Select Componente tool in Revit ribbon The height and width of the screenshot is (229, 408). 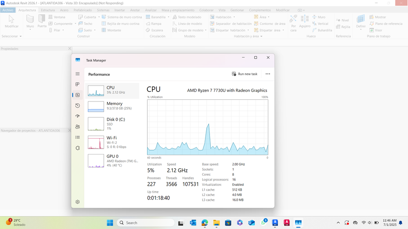point(60,24)
